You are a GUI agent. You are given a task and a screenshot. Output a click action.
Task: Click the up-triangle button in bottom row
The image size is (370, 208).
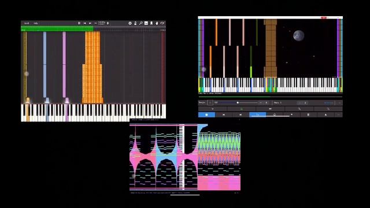point(325,114)
